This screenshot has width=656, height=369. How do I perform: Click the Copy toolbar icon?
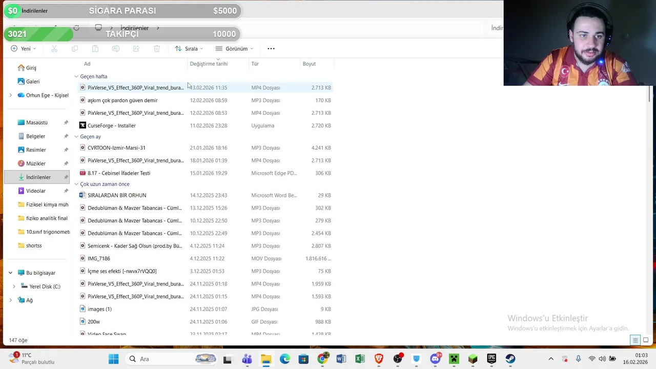click(x=75, y=49)
